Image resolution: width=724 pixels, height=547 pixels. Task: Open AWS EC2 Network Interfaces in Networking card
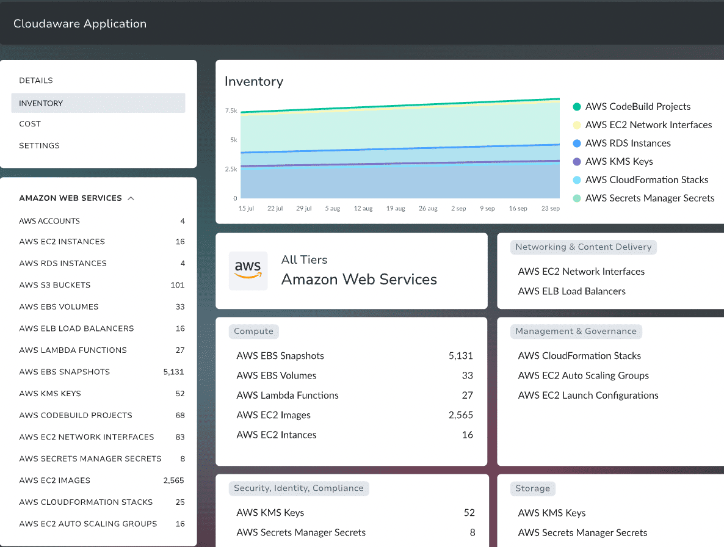(x=581, y=272)
